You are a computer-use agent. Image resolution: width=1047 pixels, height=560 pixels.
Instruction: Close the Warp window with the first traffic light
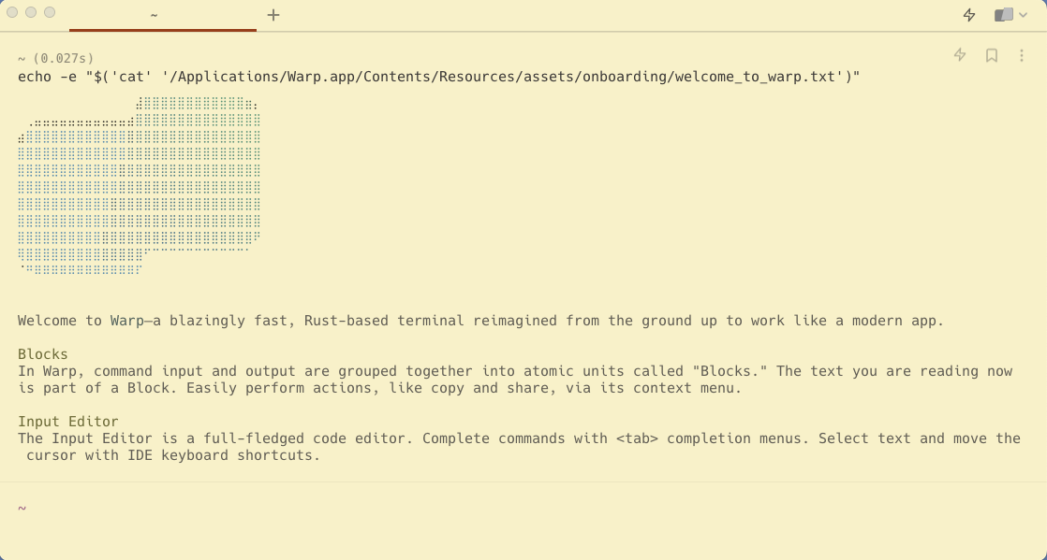[x=12, y=12]
